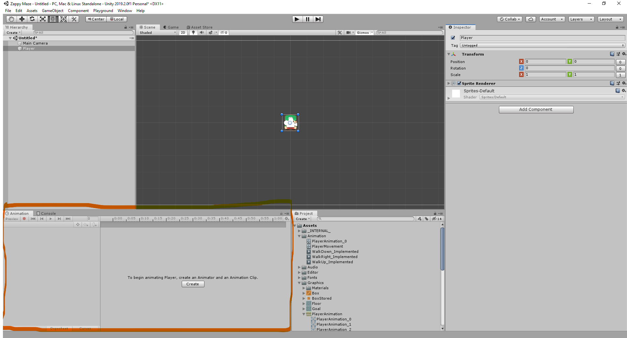Select the Rect tool
The height and width of the screenshot is (338, 627).
[53, 19]
